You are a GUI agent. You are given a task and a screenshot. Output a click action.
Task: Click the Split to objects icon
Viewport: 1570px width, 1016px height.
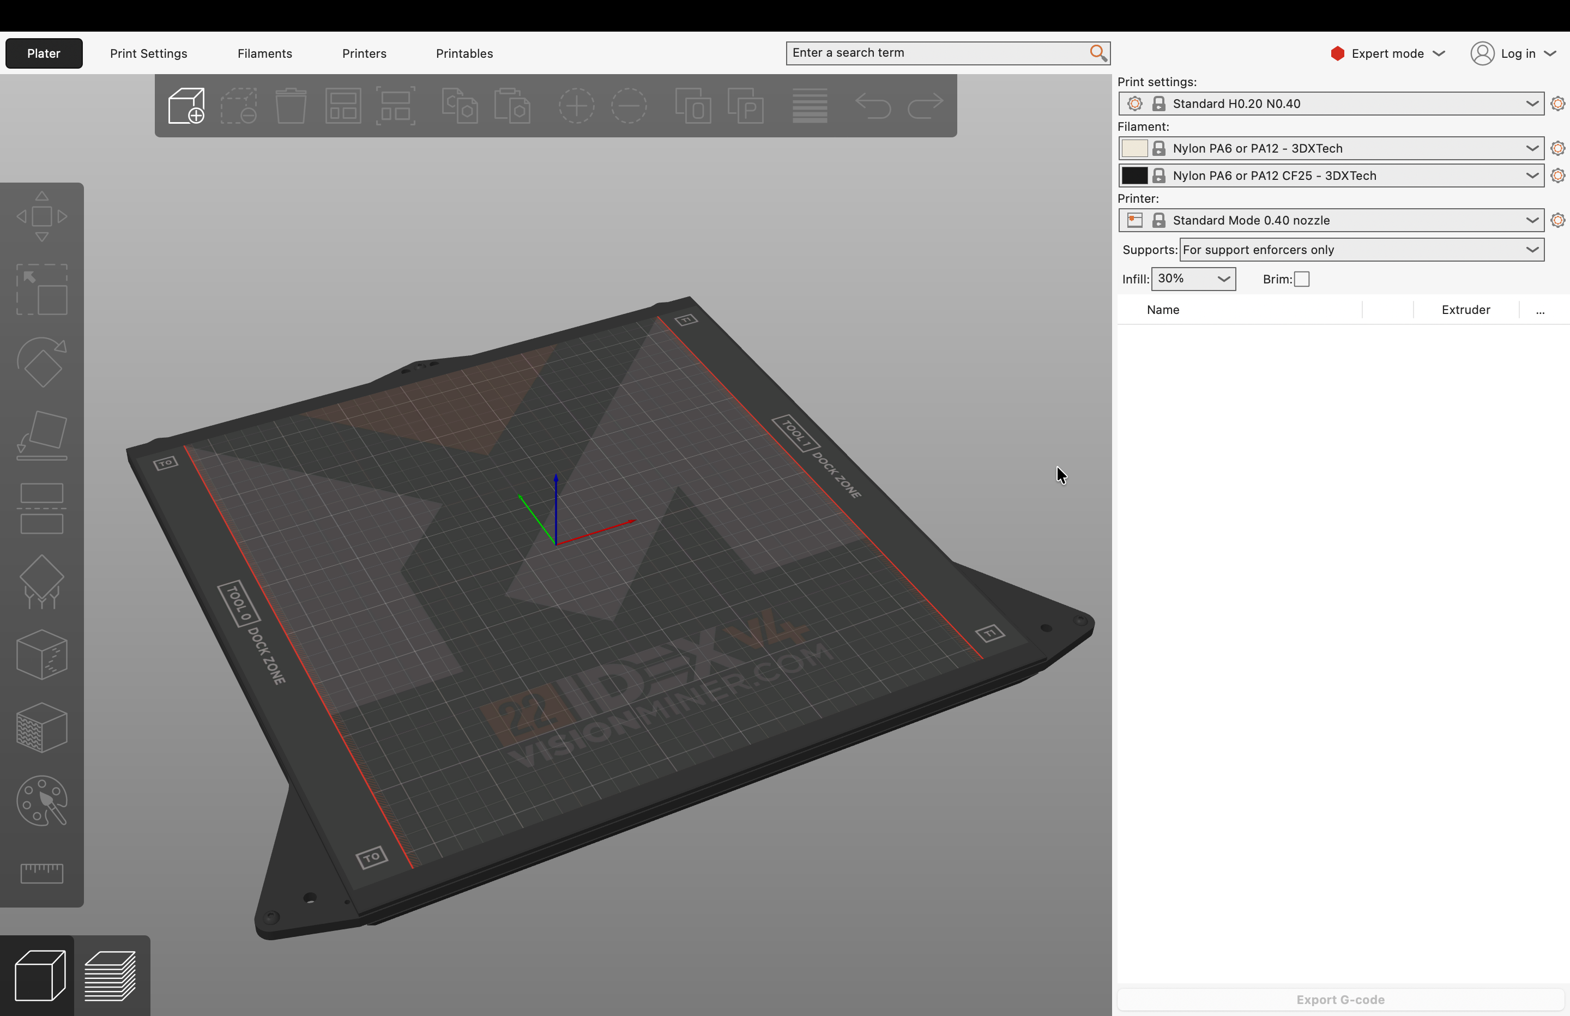click(x=693, y=106)
